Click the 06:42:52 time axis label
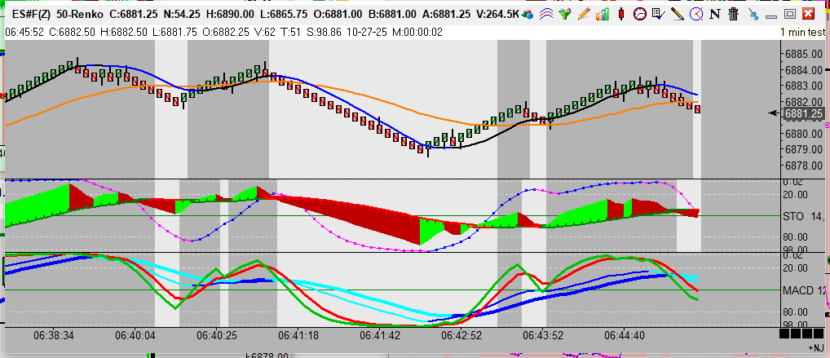This screenshot has height=358, width=830. pos(462,335)
